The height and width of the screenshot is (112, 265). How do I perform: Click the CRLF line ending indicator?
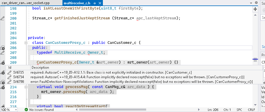(x=251, y=110)
